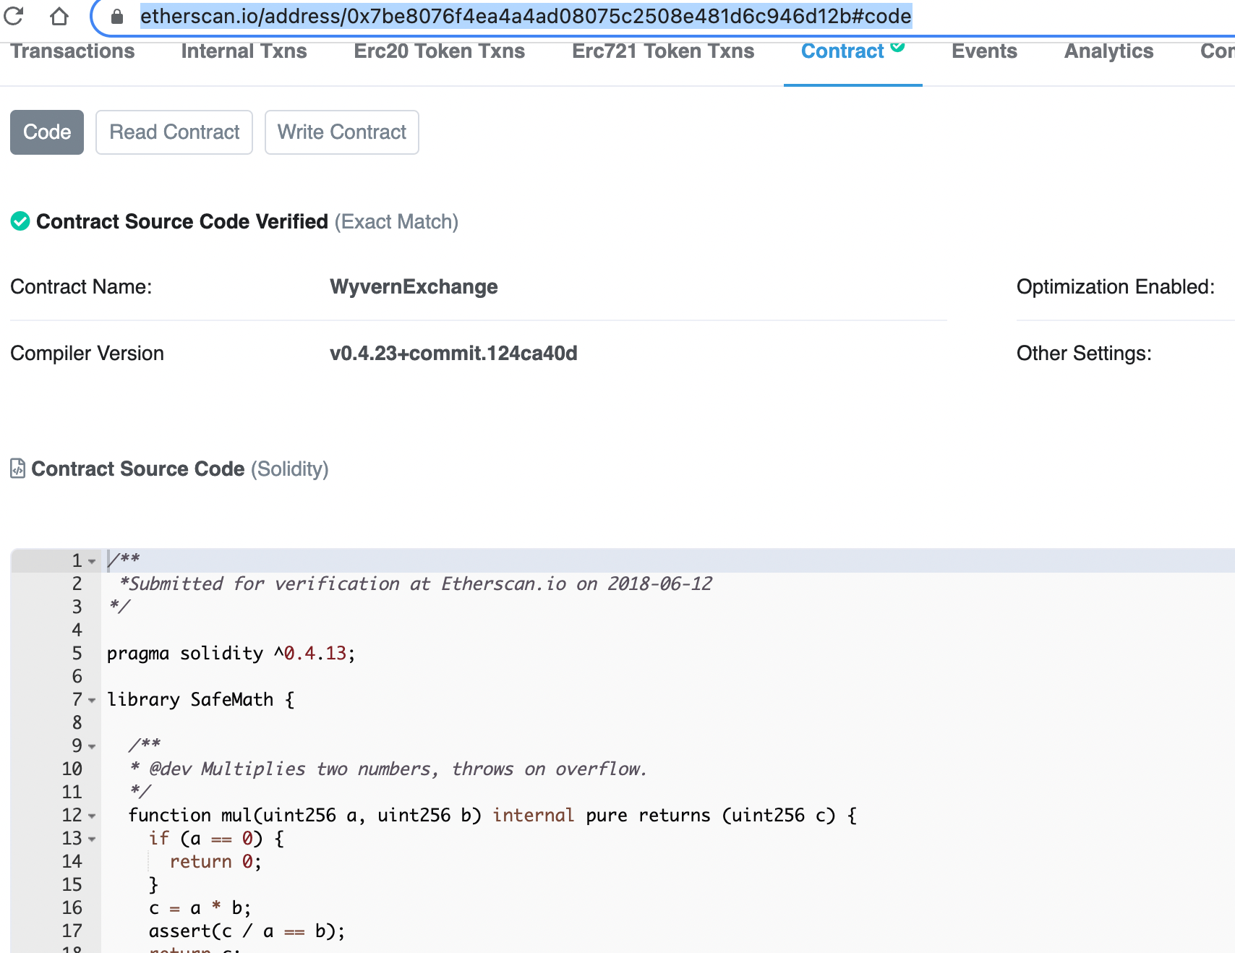Collapse library SafeMath fold at line 7
Image resolution: width=1235 pixels, height=953 pixels.
click(92, 700)
